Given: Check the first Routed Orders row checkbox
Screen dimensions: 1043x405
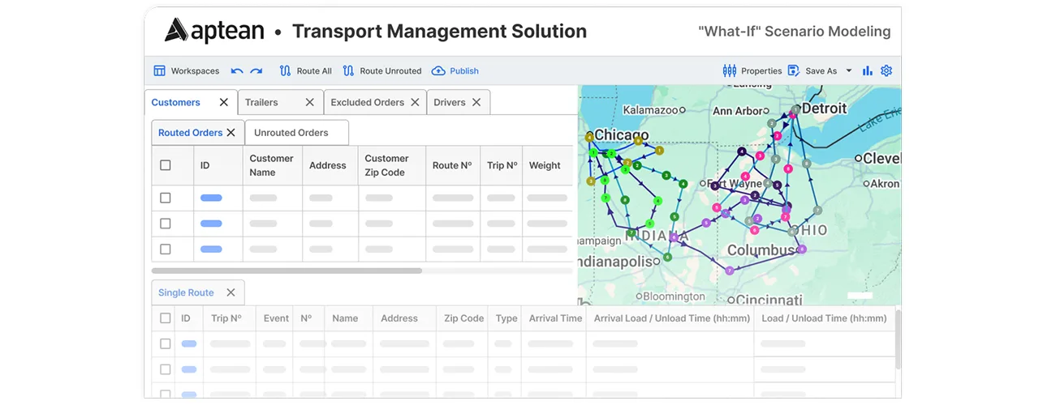Looking at the screenshot, I should [166, 198].
